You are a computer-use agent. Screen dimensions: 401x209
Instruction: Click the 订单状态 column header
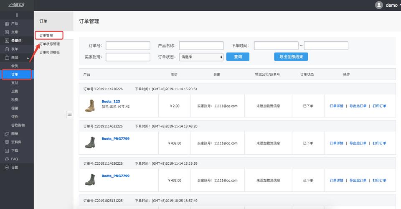coord(307,74)
